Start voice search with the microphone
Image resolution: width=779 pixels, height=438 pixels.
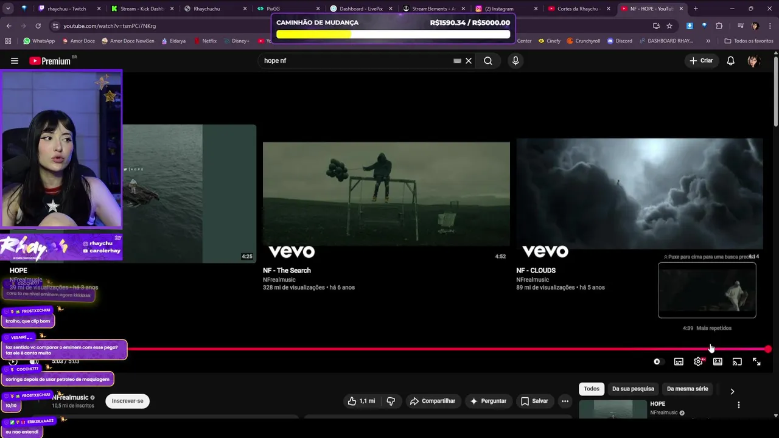[515, 61]
